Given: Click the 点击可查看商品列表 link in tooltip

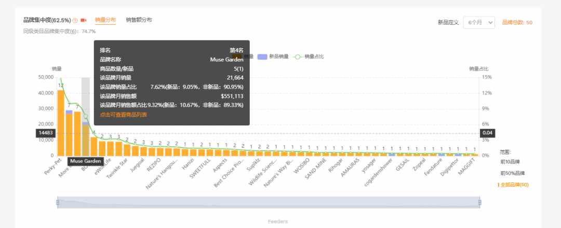Looking at the screenshot, I should pos(123,115).
